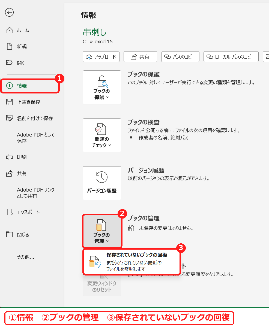Open the 問題のチェック dropdown button

pyautogui.click(x=102, y=135)
